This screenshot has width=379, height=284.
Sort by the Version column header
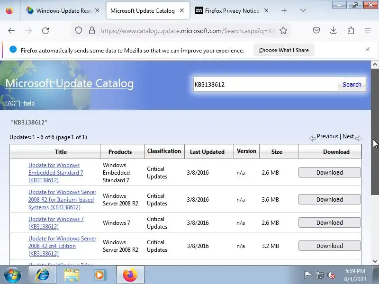(x=246, y=151)
